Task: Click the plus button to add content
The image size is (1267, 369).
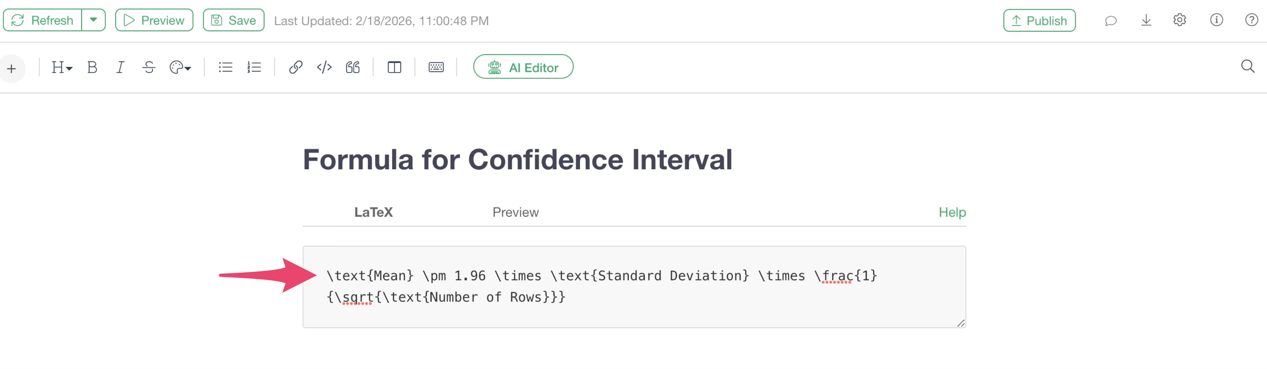Action: point(12,68)
